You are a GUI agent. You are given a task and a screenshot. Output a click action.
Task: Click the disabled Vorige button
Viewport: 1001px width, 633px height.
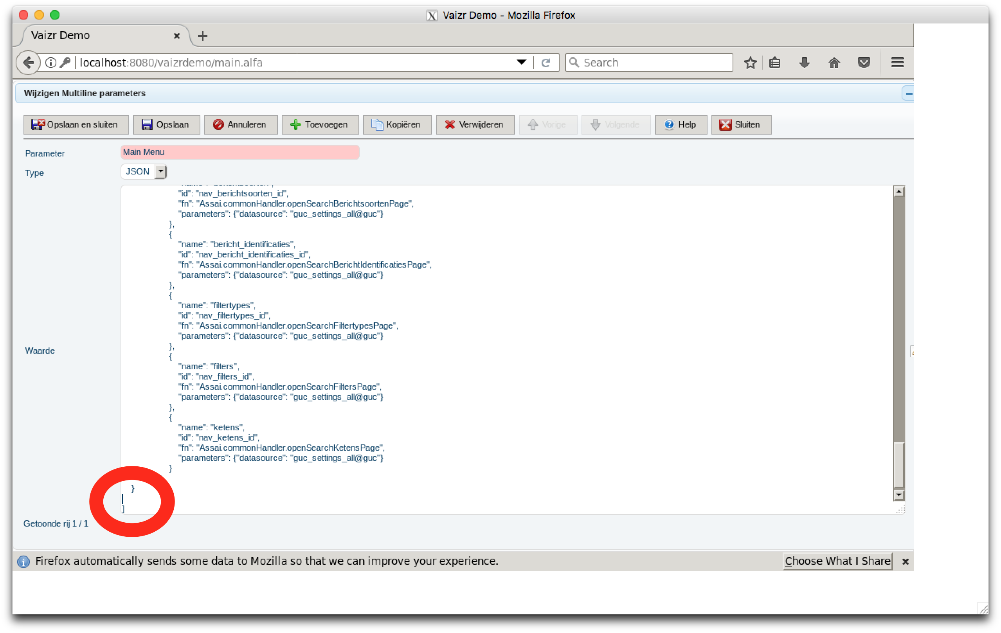point(548,125)
